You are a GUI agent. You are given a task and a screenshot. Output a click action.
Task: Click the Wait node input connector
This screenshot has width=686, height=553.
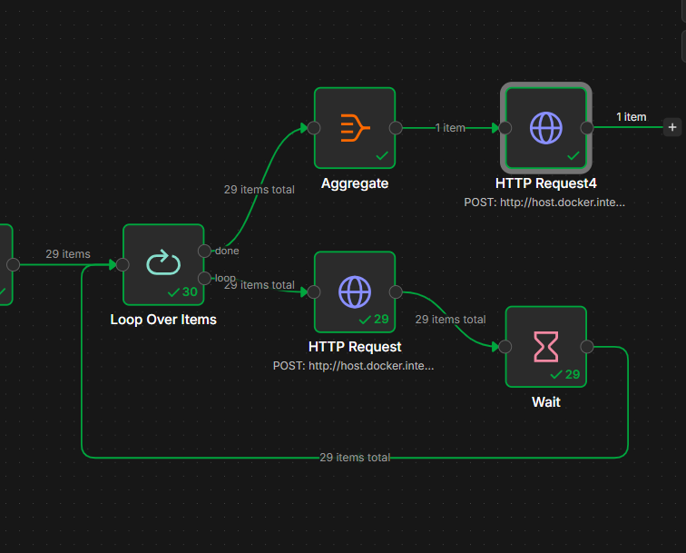pyautogui.click(x=505, y=347)
